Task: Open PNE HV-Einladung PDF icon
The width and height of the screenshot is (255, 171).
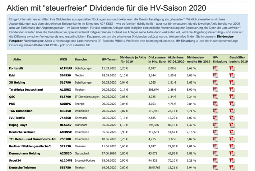Action: tap(215, 104)
